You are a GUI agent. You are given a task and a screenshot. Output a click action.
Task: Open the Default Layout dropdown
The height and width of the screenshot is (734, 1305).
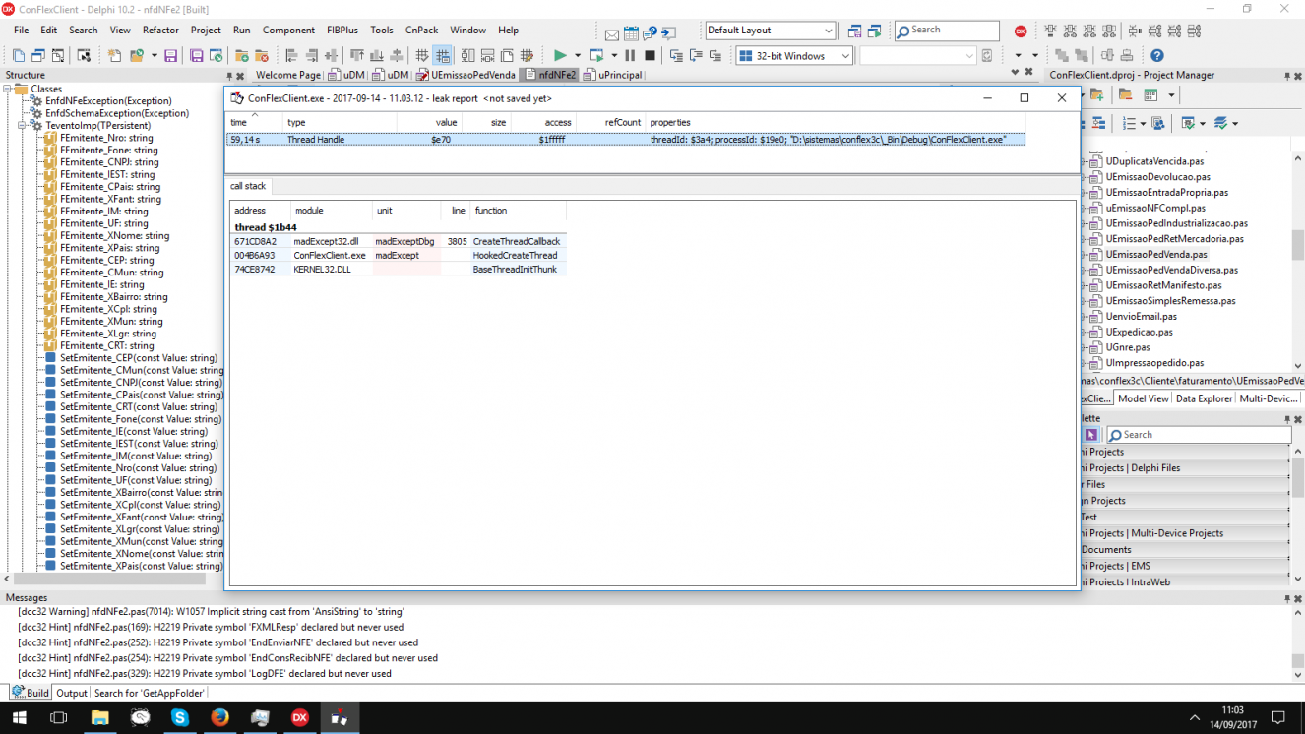point(771,31)
